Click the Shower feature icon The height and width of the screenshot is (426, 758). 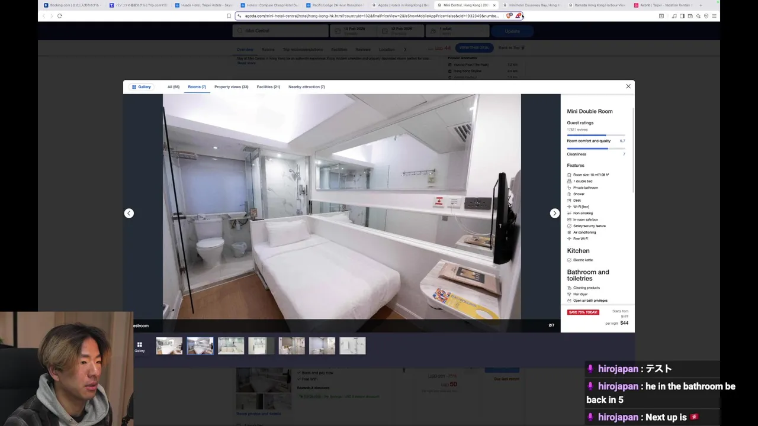click(569, 194)
